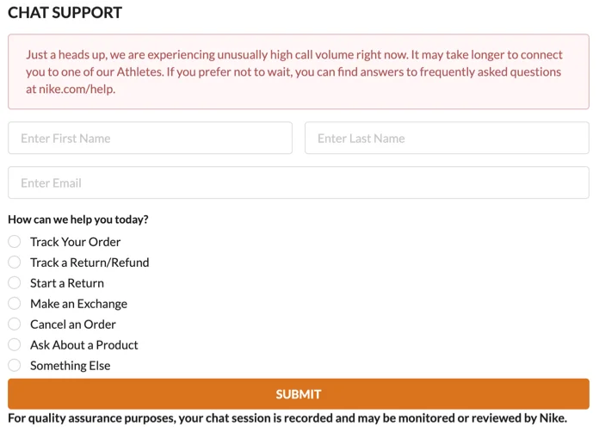Image resolution: width=599 pixels, height=445 pixels.
Task: Choose the Track a Return/Refund radio circle
Action: click(15, 263)
